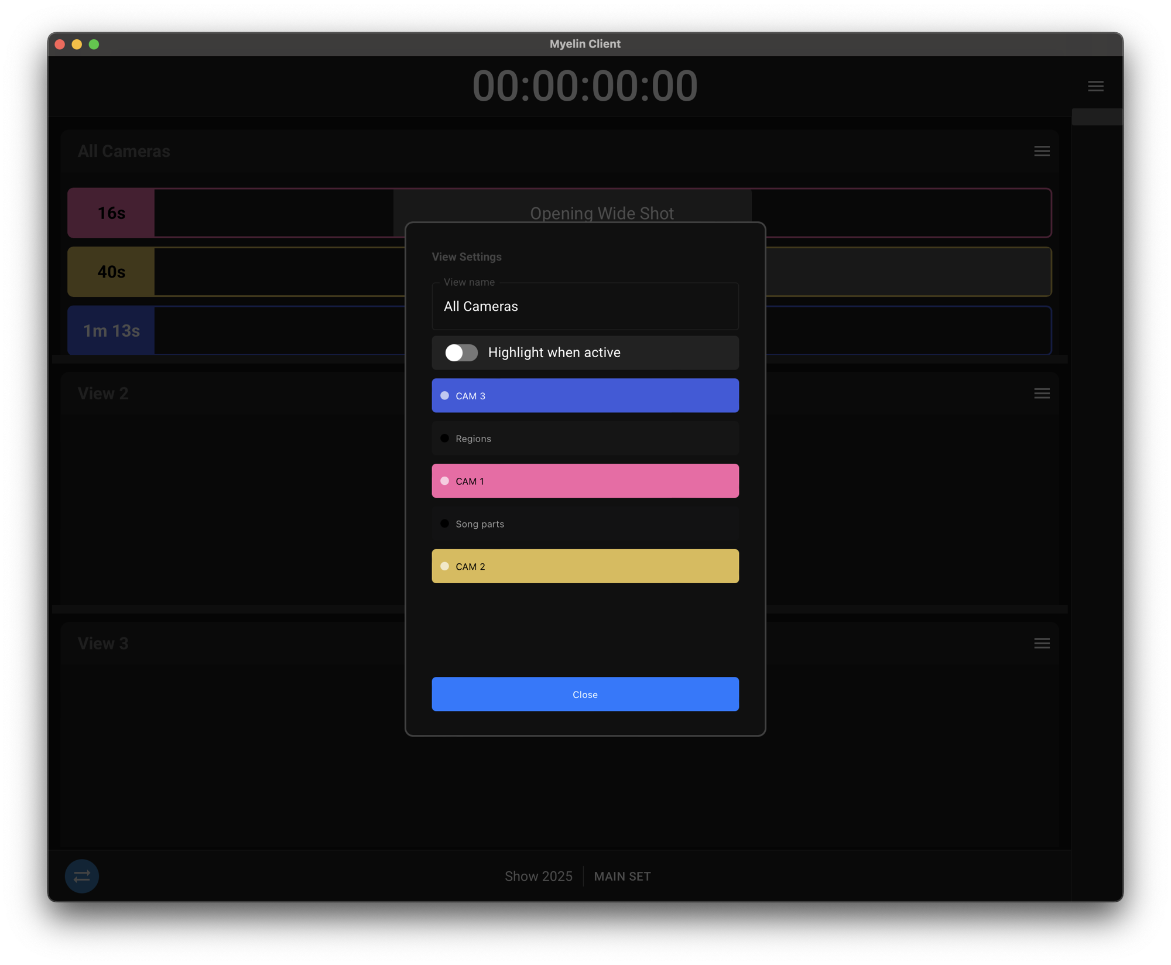Open the View 3 hamburger menu
Image resolution: width=1171 pixels, height=965 pixels.
pos(1042,644)
